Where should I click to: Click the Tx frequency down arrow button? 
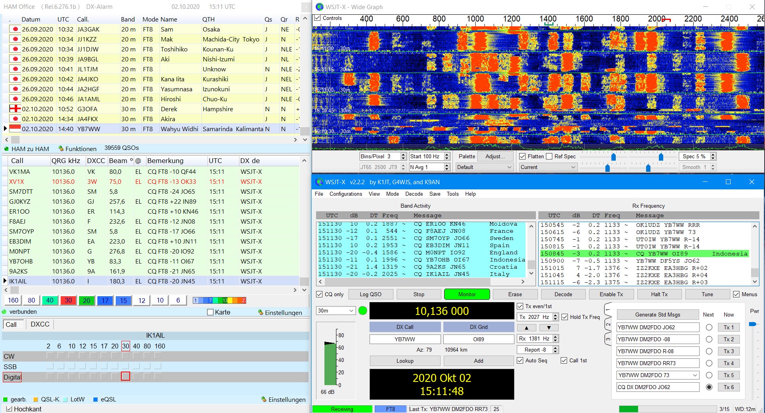point(549,328)
